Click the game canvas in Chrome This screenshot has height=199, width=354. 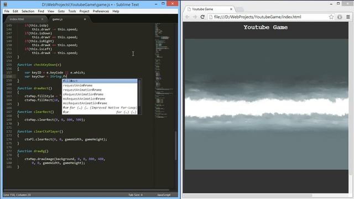(267, 104)
